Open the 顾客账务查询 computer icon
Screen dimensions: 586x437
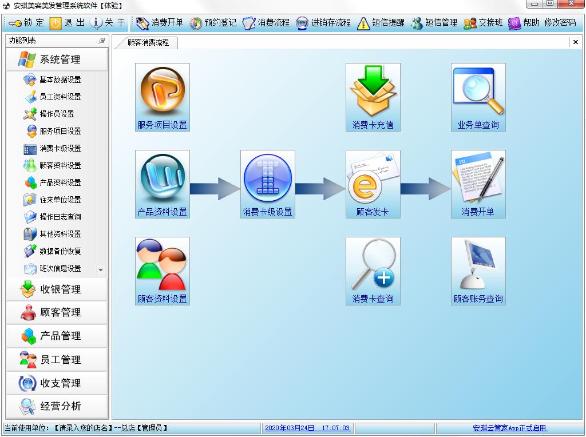point(478,271)
